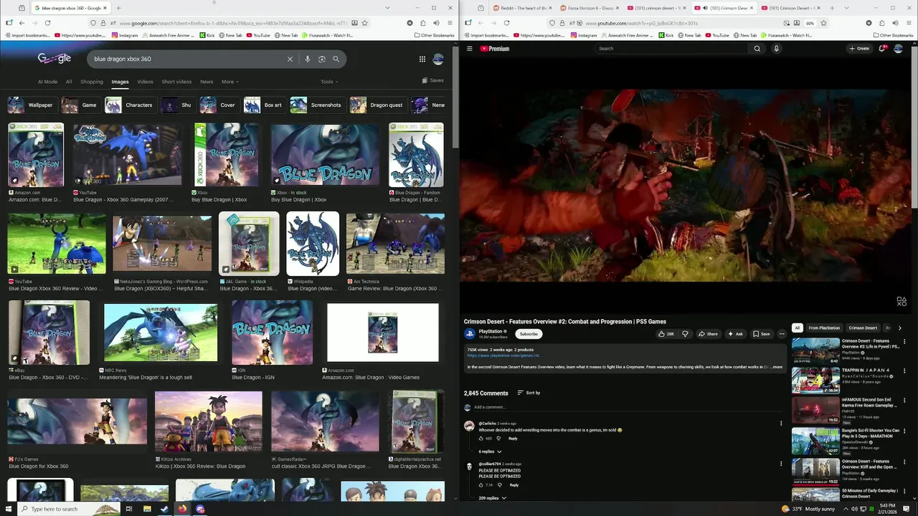Switch to the Shopping search tab
Screen dimensions: 918x516
tap(92, 82)
